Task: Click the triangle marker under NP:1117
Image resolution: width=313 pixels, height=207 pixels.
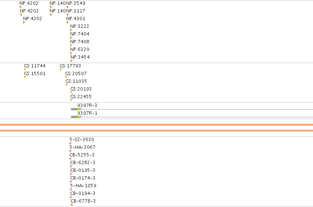Action: (x=67, y=15)
